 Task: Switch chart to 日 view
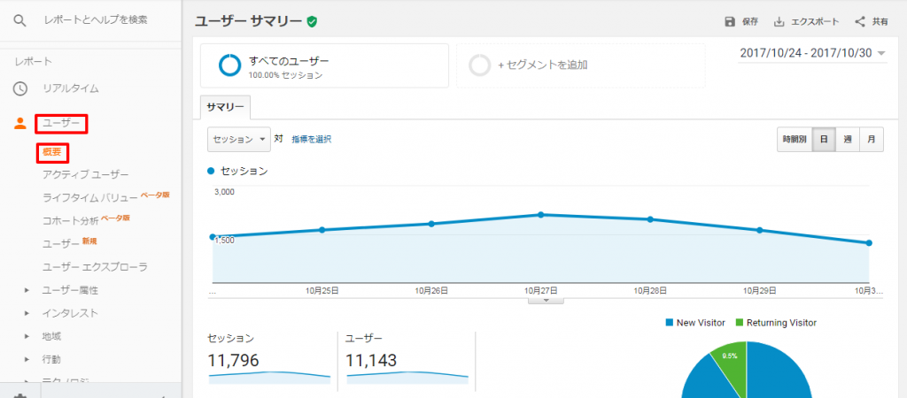[x=824, y=139]
